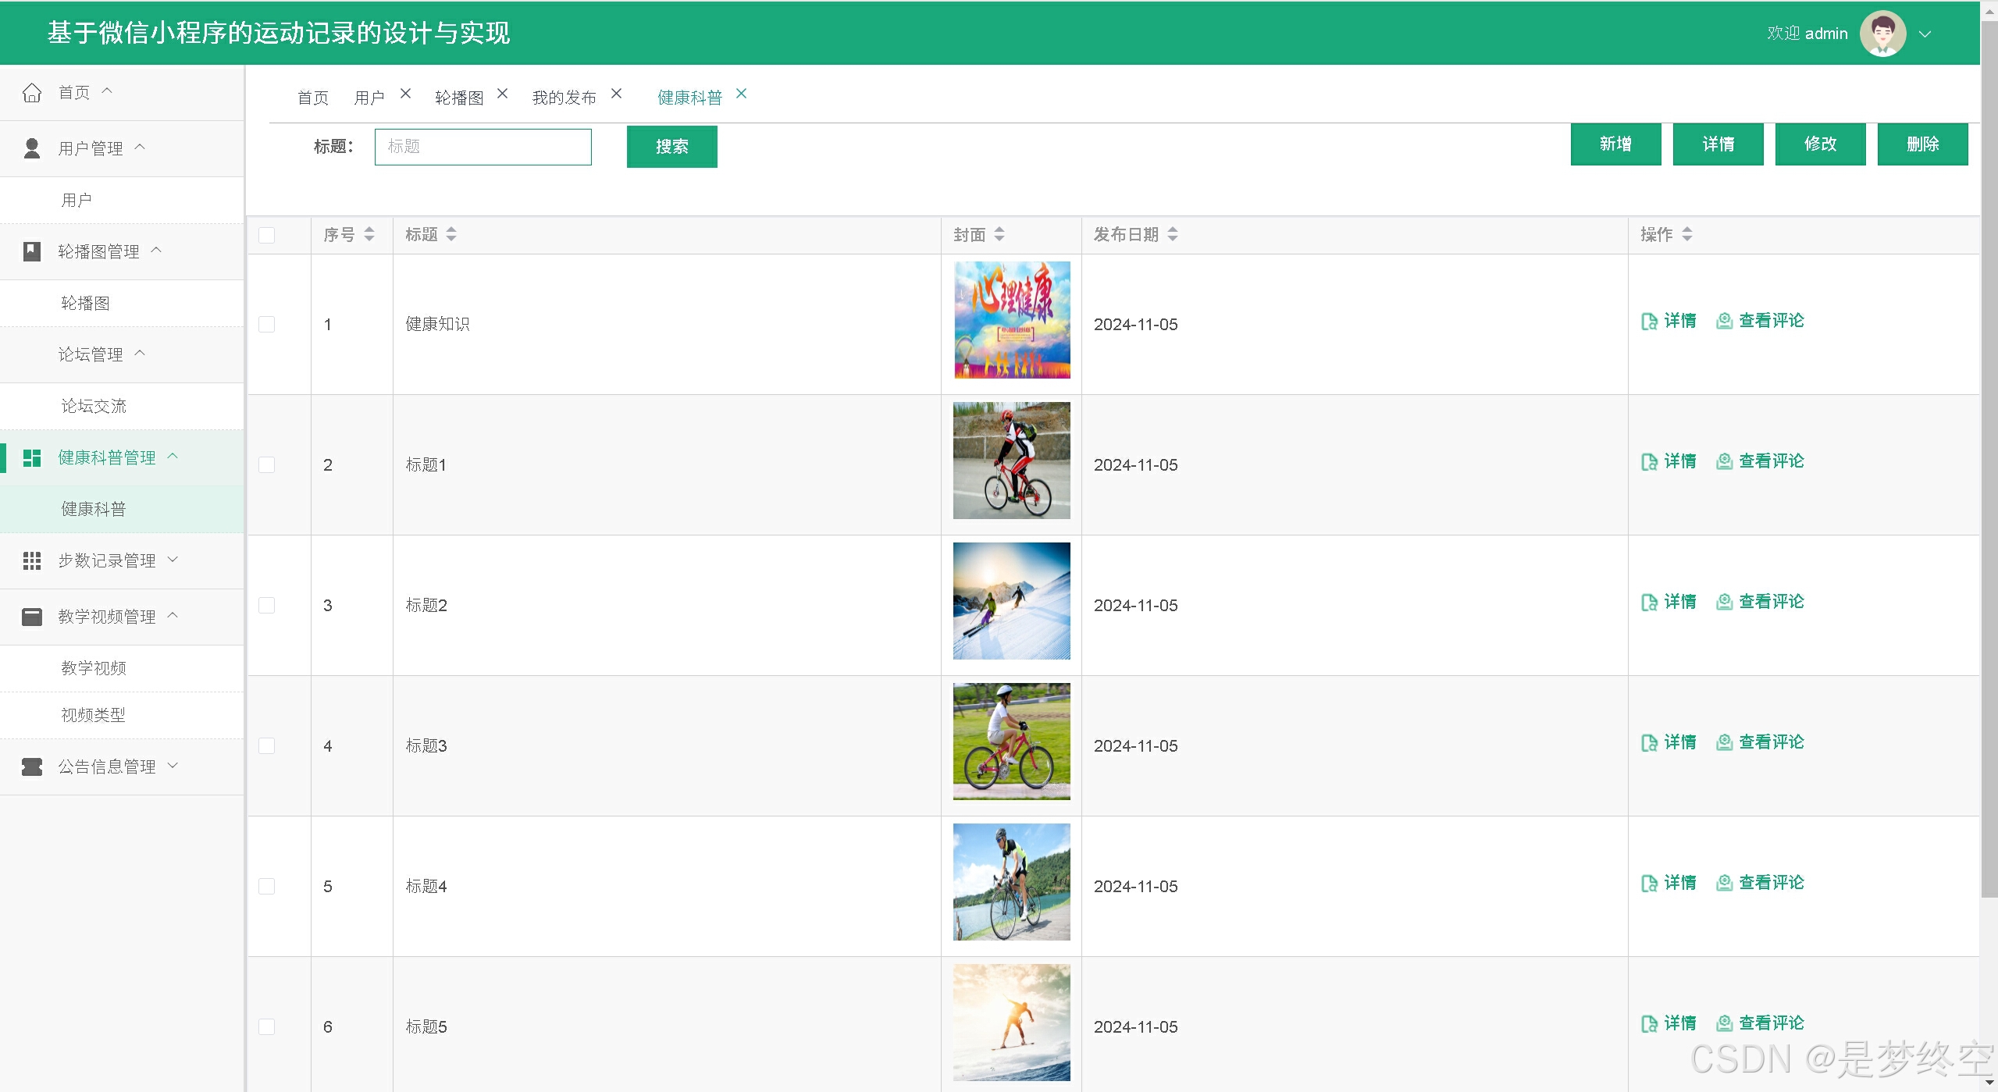Expand the 步数记录管理 menu

(x=107, y=560)
